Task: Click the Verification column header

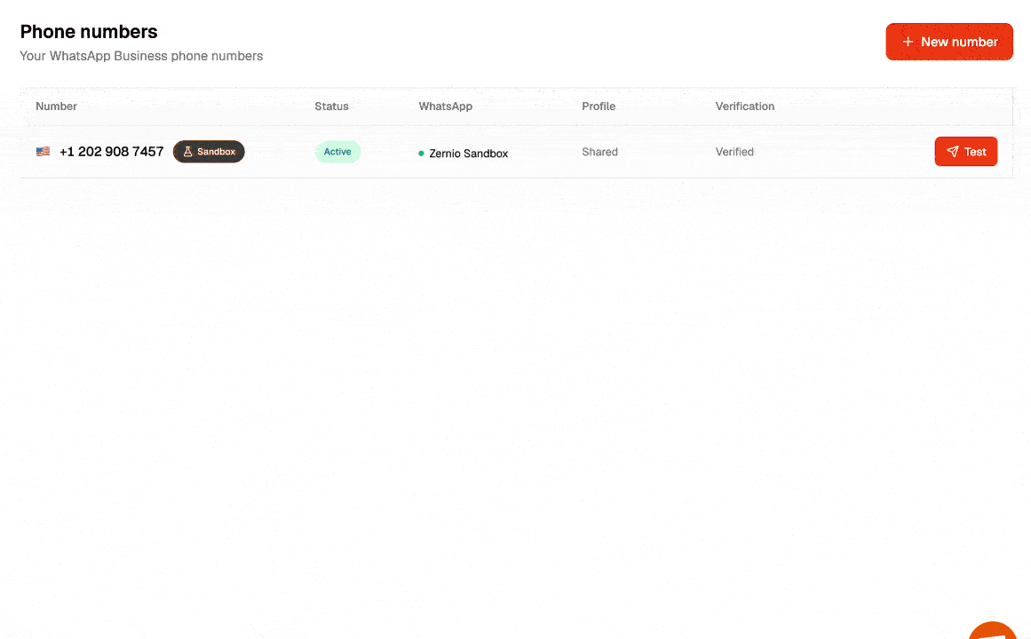Action: 745,106
